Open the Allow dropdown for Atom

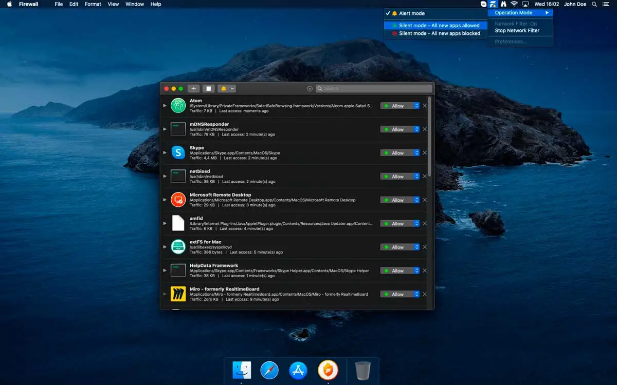[400, 105]
